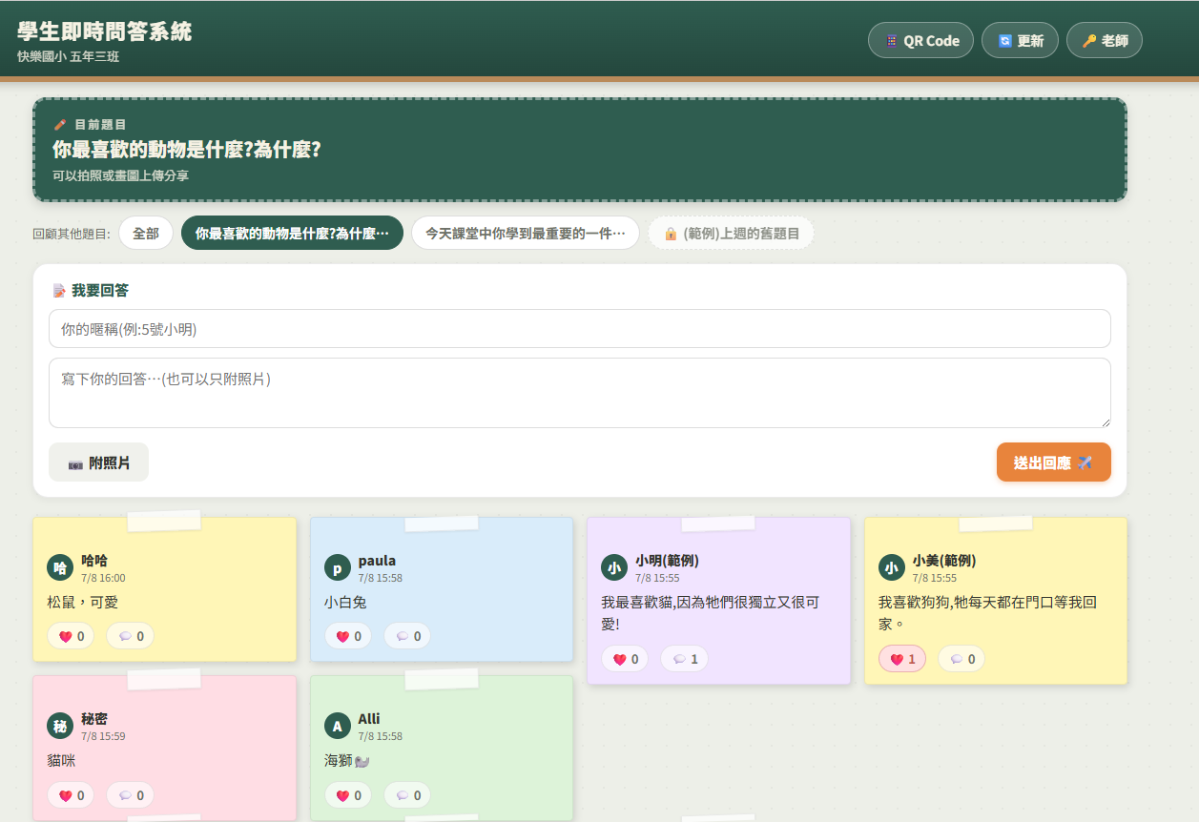
Task: Click 小美(範例)'s avatar circle
Action: point(892,567)
